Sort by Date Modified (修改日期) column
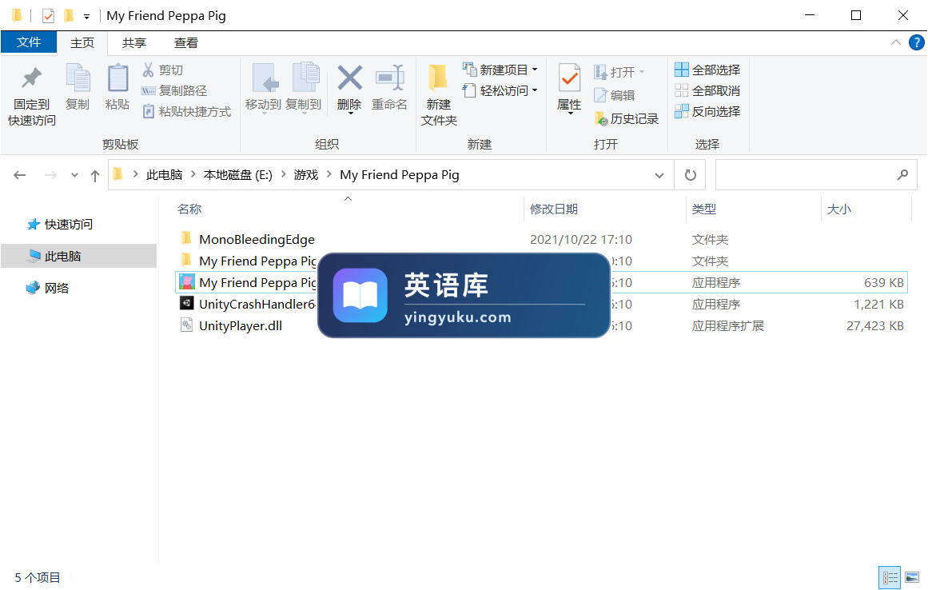This screenshot has height=590, width=928. (553, 209)
